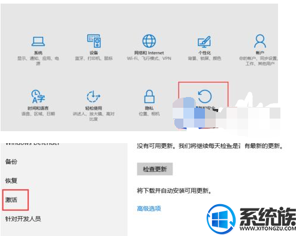Click the 帐户 label text
The height and width of the screenshot is (236, 296).
(x=260, y=53)
